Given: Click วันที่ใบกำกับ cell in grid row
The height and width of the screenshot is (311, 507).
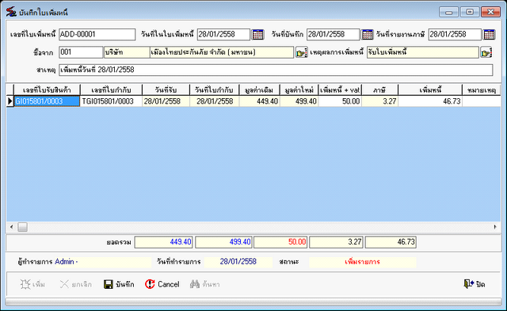Looking at the screenshot, I should 215,101.
